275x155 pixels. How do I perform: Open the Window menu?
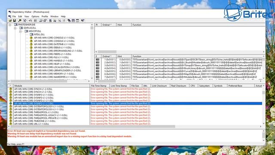click(55, 16)
